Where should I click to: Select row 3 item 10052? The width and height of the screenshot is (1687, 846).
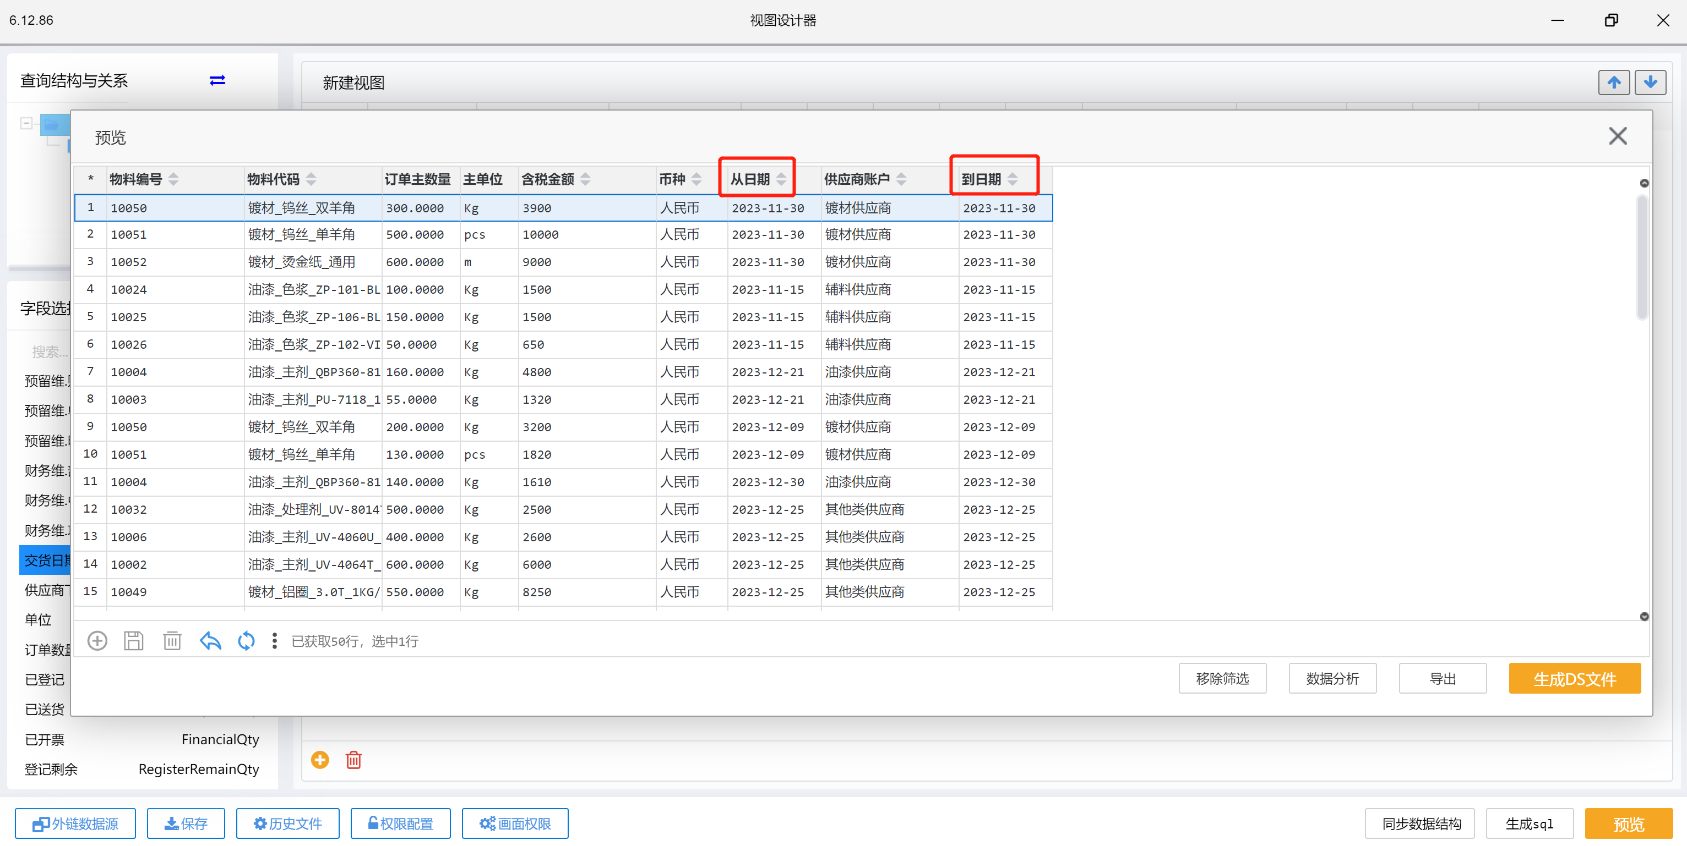tap(563, 262)
